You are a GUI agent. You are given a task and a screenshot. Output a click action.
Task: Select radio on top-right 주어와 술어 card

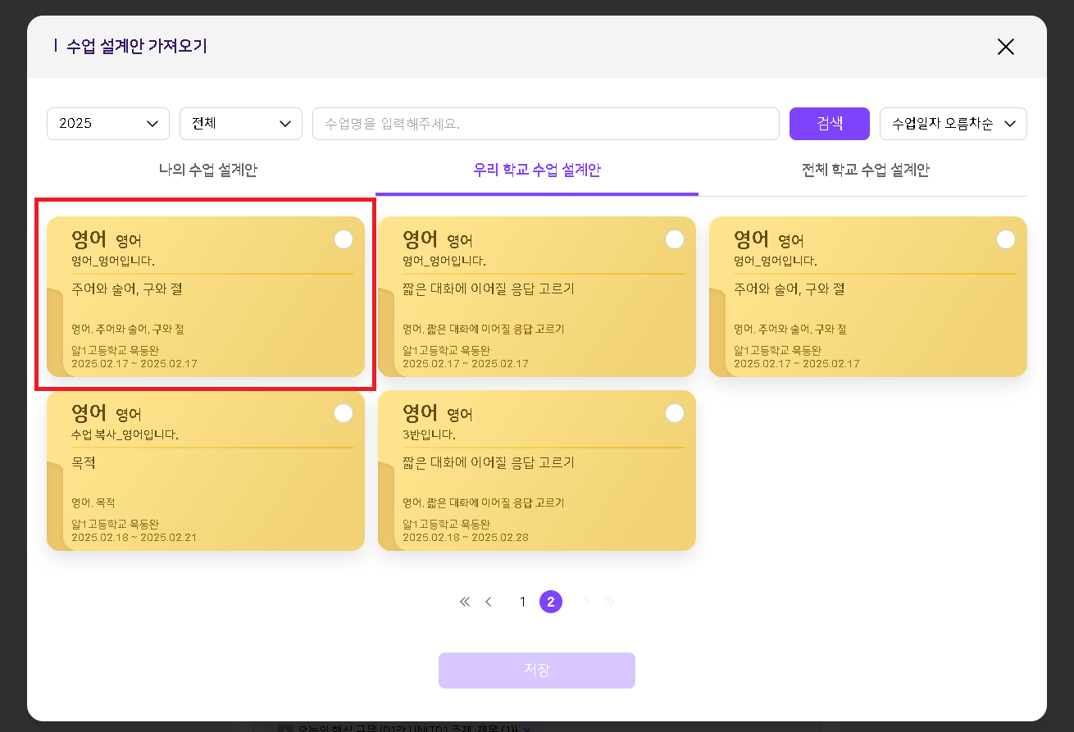coord(1005,239)
